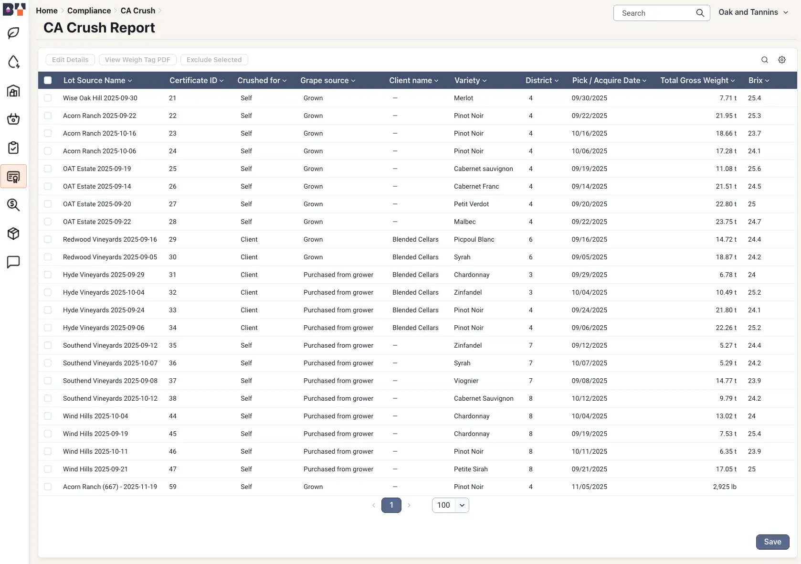Open the table settings gear icon
The image size is (801, 564).
pos(781,60)
